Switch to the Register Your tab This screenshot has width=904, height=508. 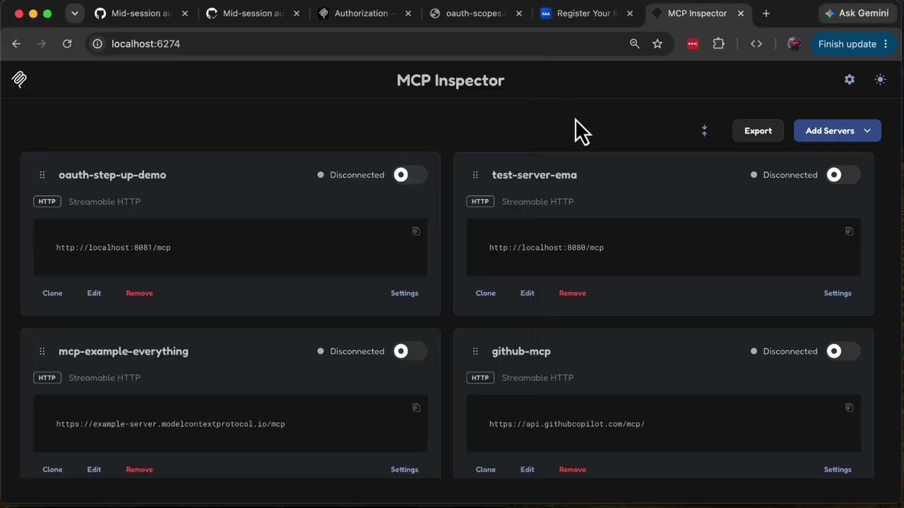click(x=586, y=13)
